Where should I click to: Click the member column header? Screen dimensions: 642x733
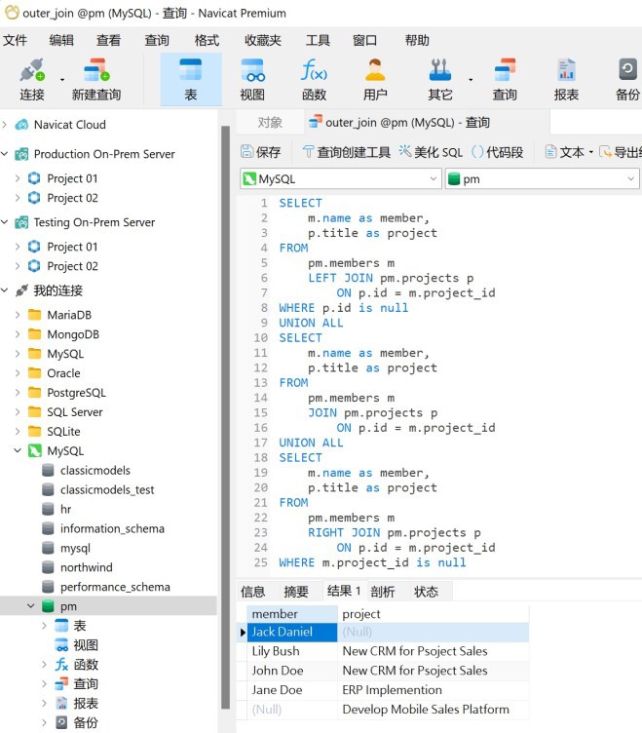tap(292, 614)
